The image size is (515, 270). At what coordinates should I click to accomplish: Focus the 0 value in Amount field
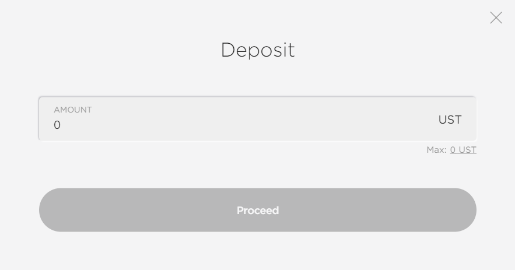pyautogui.click(x=57, y=125)
